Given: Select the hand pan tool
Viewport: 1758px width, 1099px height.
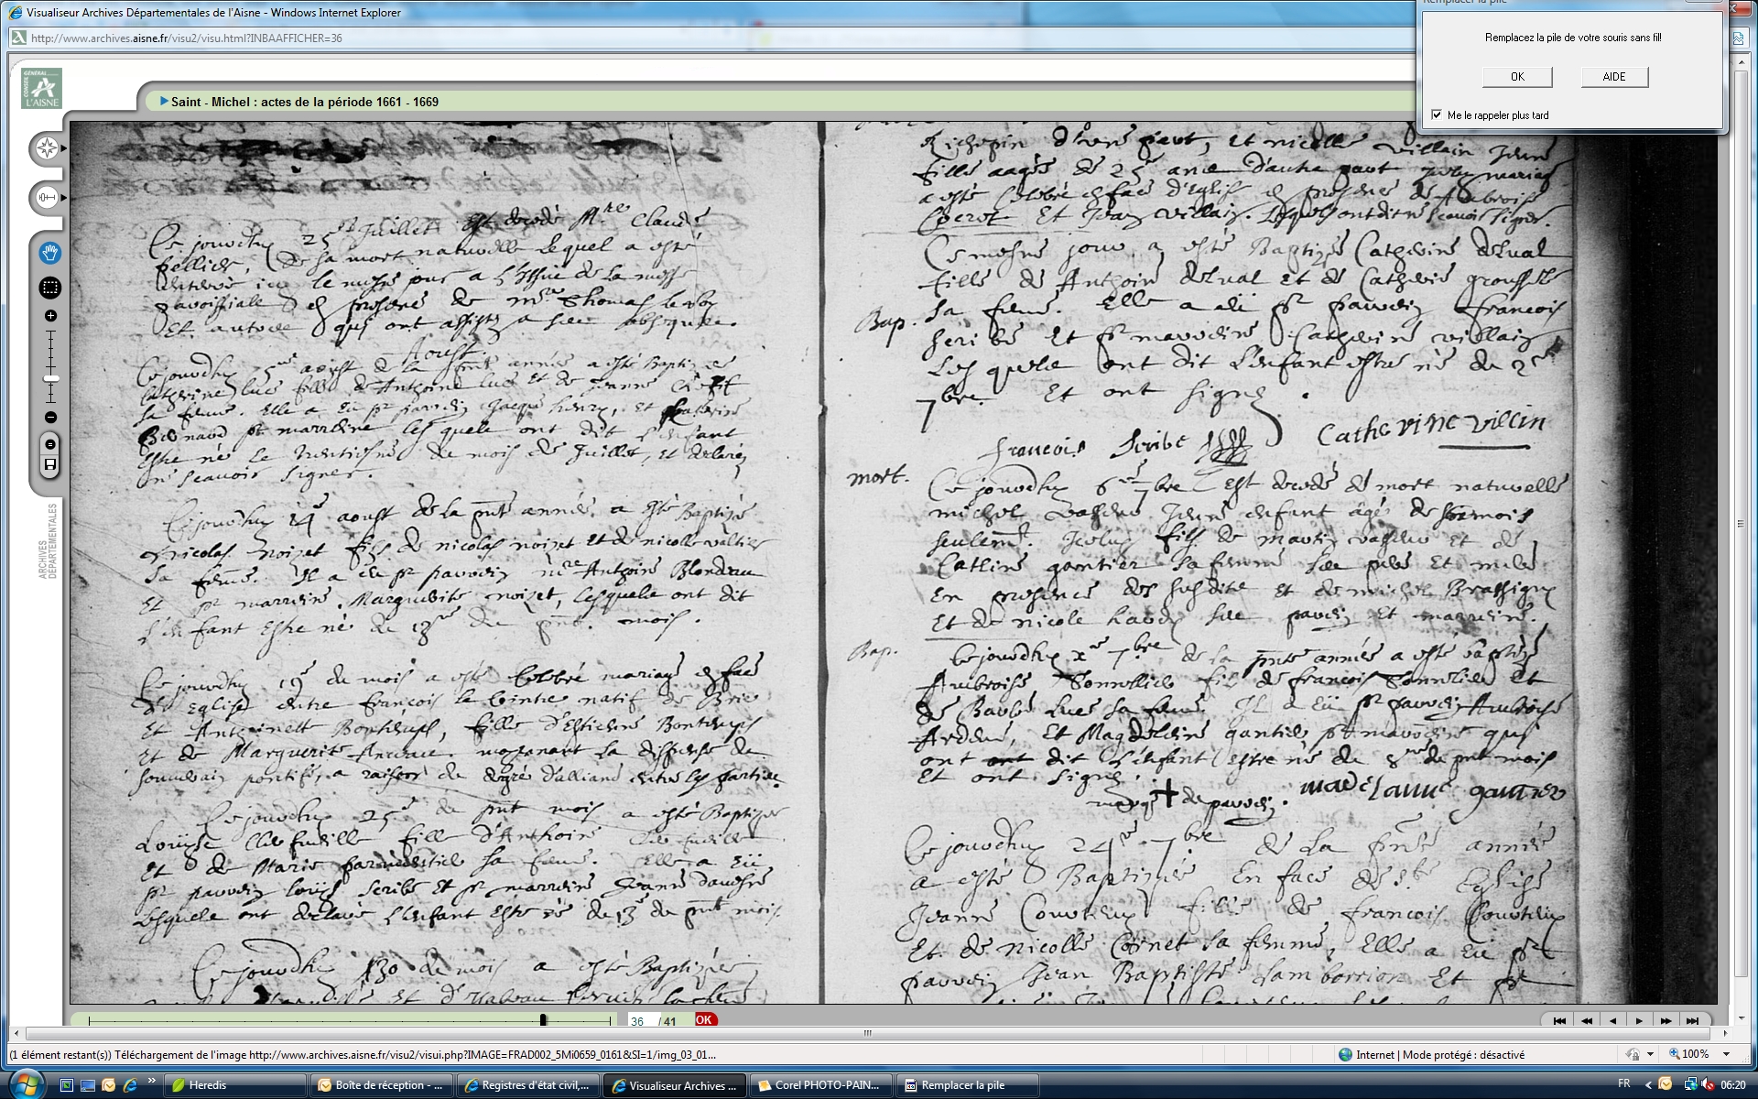Looking at the screenshot, I should tap(49, 252).
